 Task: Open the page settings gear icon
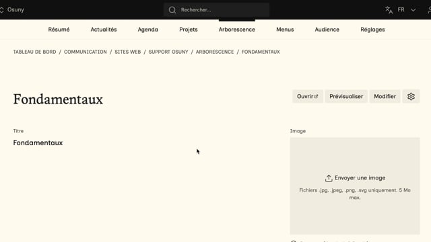pos(411,96)
